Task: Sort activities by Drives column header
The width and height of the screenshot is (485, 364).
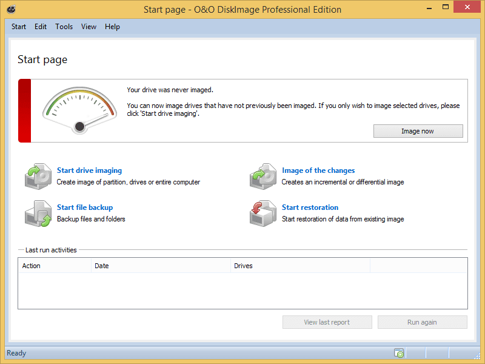Action: 300,266
